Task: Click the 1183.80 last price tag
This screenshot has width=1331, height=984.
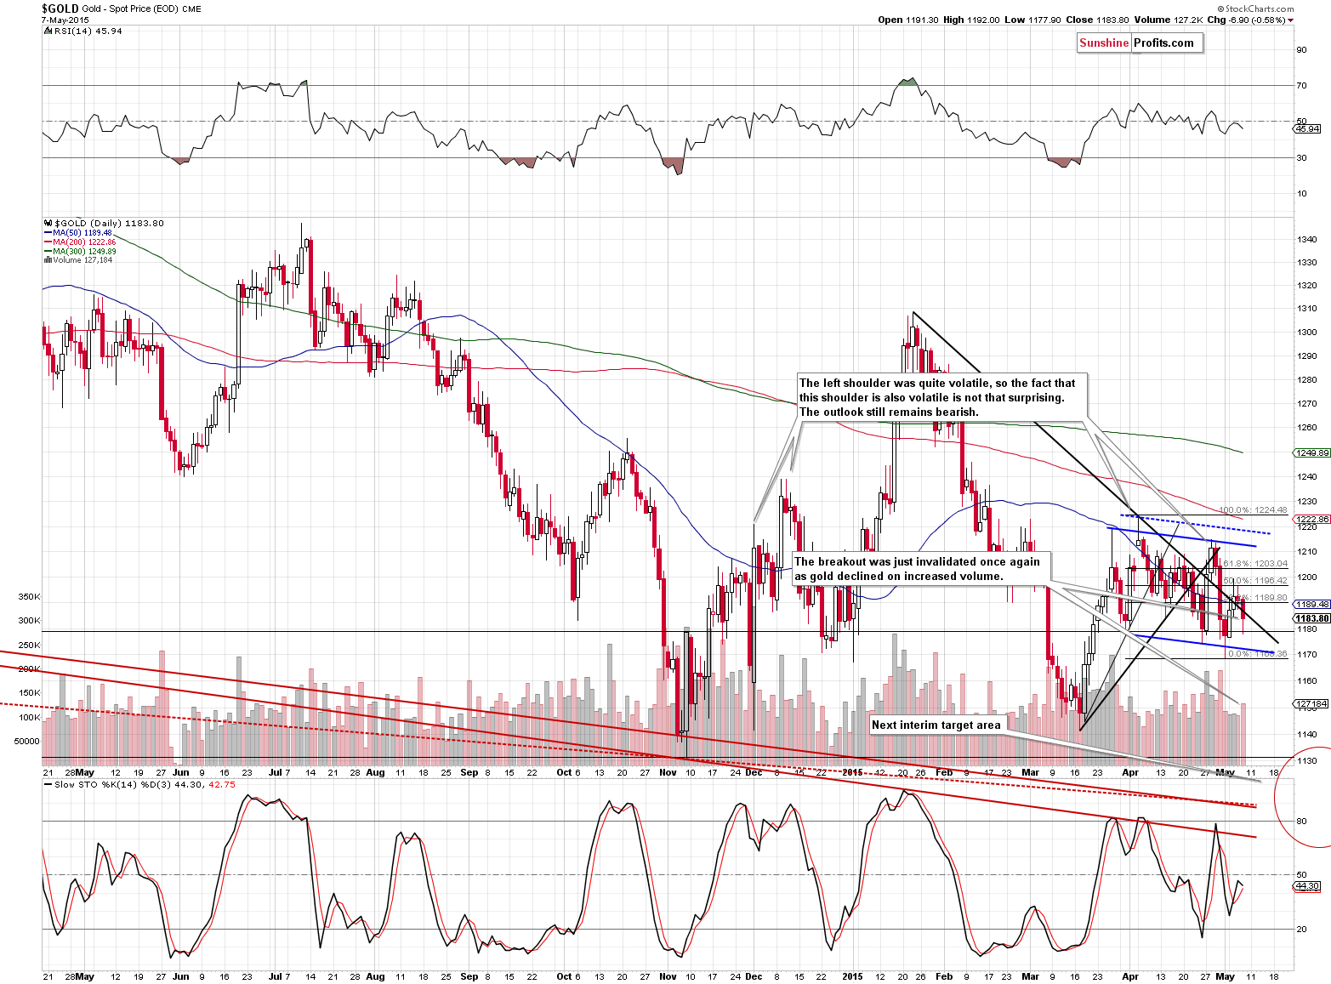Action: [1312, 618]
